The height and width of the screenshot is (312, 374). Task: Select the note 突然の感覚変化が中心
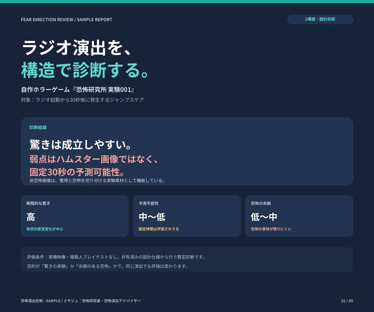pos(45,229)
